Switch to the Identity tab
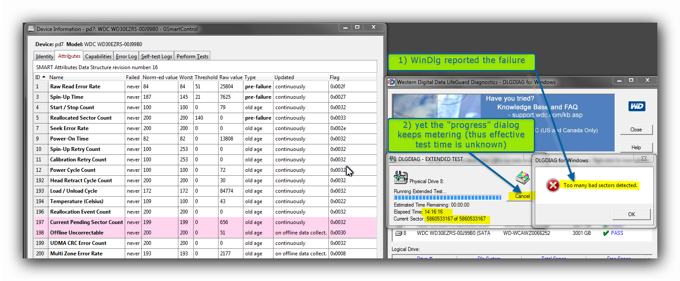This screenshot has width=680, height=281. (x=44, y=57)
